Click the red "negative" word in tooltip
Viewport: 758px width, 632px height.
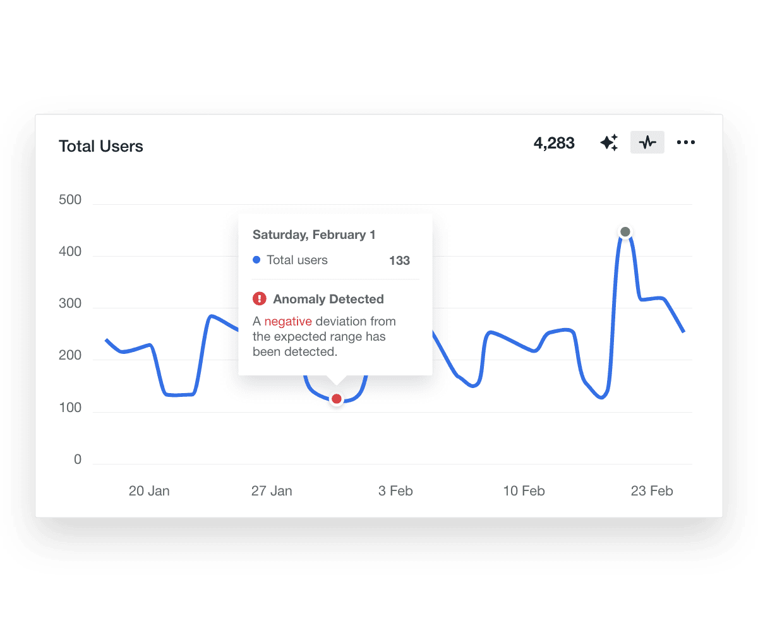[288, 321]
